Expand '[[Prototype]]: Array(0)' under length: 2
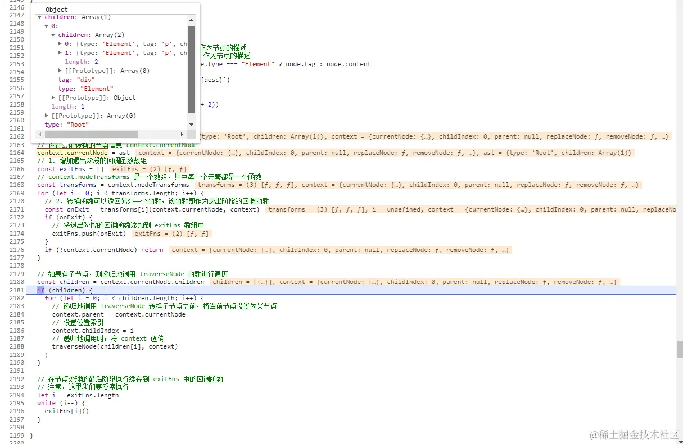The image size is (683, 444). pos(60,71)
